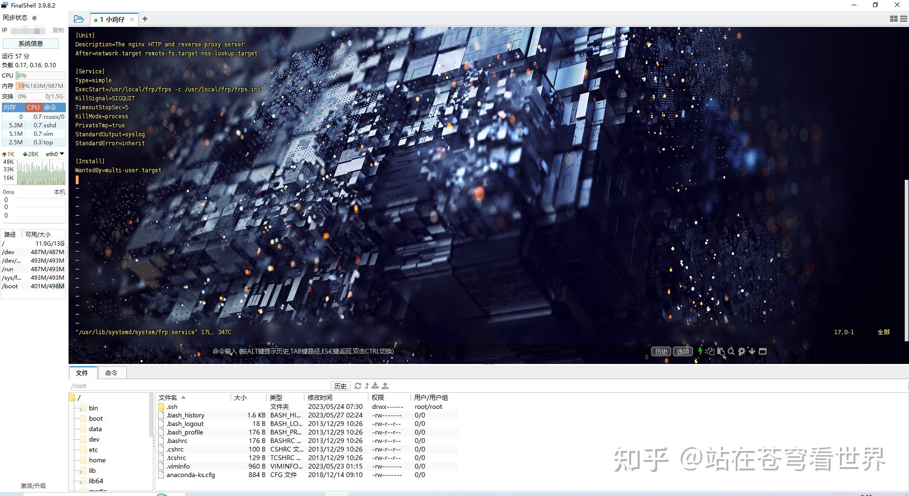Click the terminal vertical scrollbar
909x496 pixels.
(x=906, y=260)
